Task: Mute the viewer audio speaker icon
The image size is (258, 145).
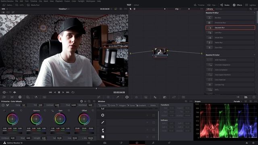Action: [15, 92]
